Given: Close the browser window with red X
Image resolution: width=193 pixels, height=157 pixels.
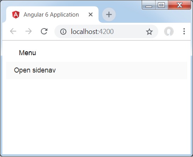Looking at the screenshot, I should tap(179, 5).
